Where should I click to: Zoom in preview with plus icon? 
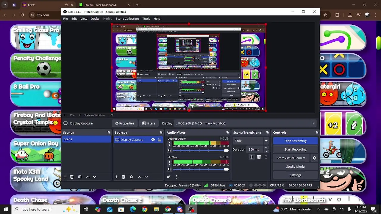pos(79,115)
